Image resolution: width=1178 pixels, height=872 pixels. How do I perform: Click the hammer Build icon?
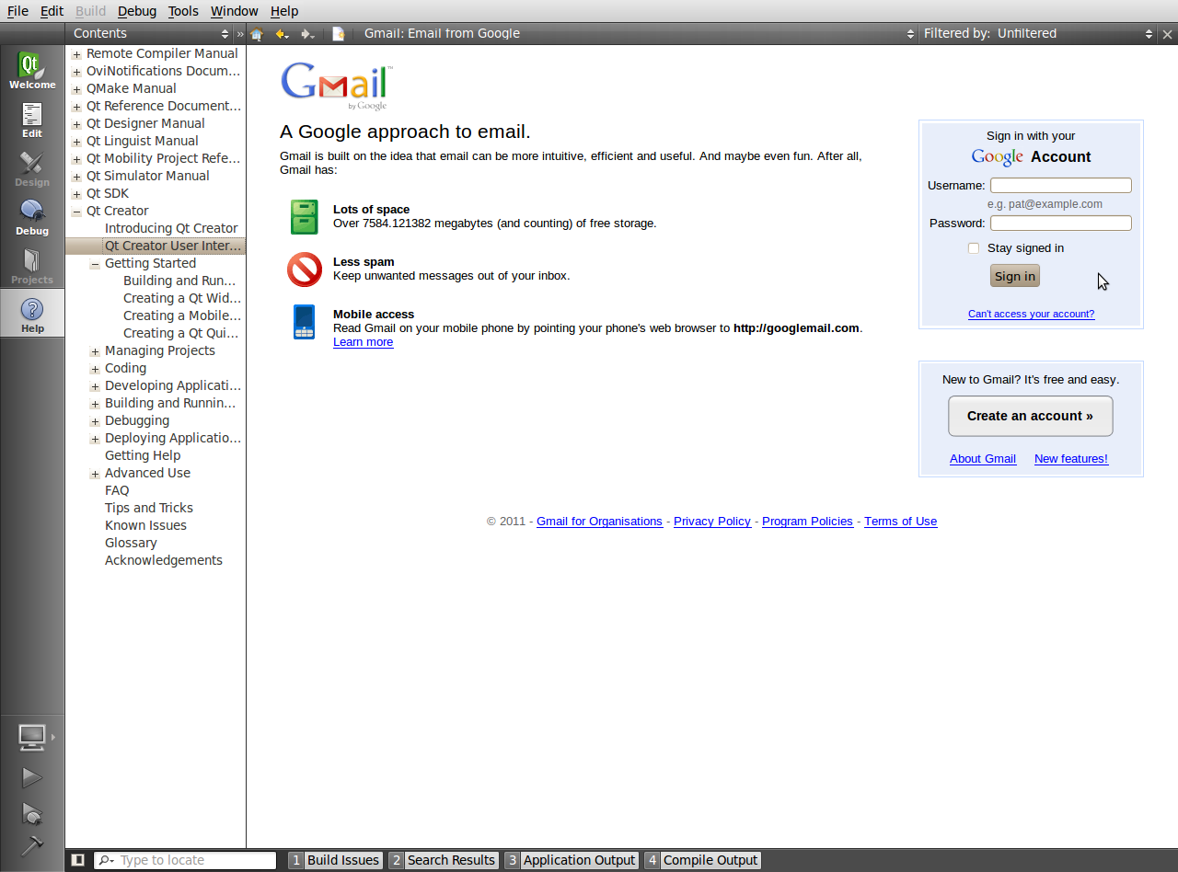coord(32,844)
